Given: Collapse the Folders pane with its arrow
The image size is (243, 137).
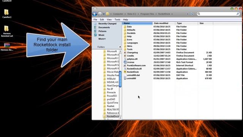Looking at the screenshot, I should [x=120, y=47].
